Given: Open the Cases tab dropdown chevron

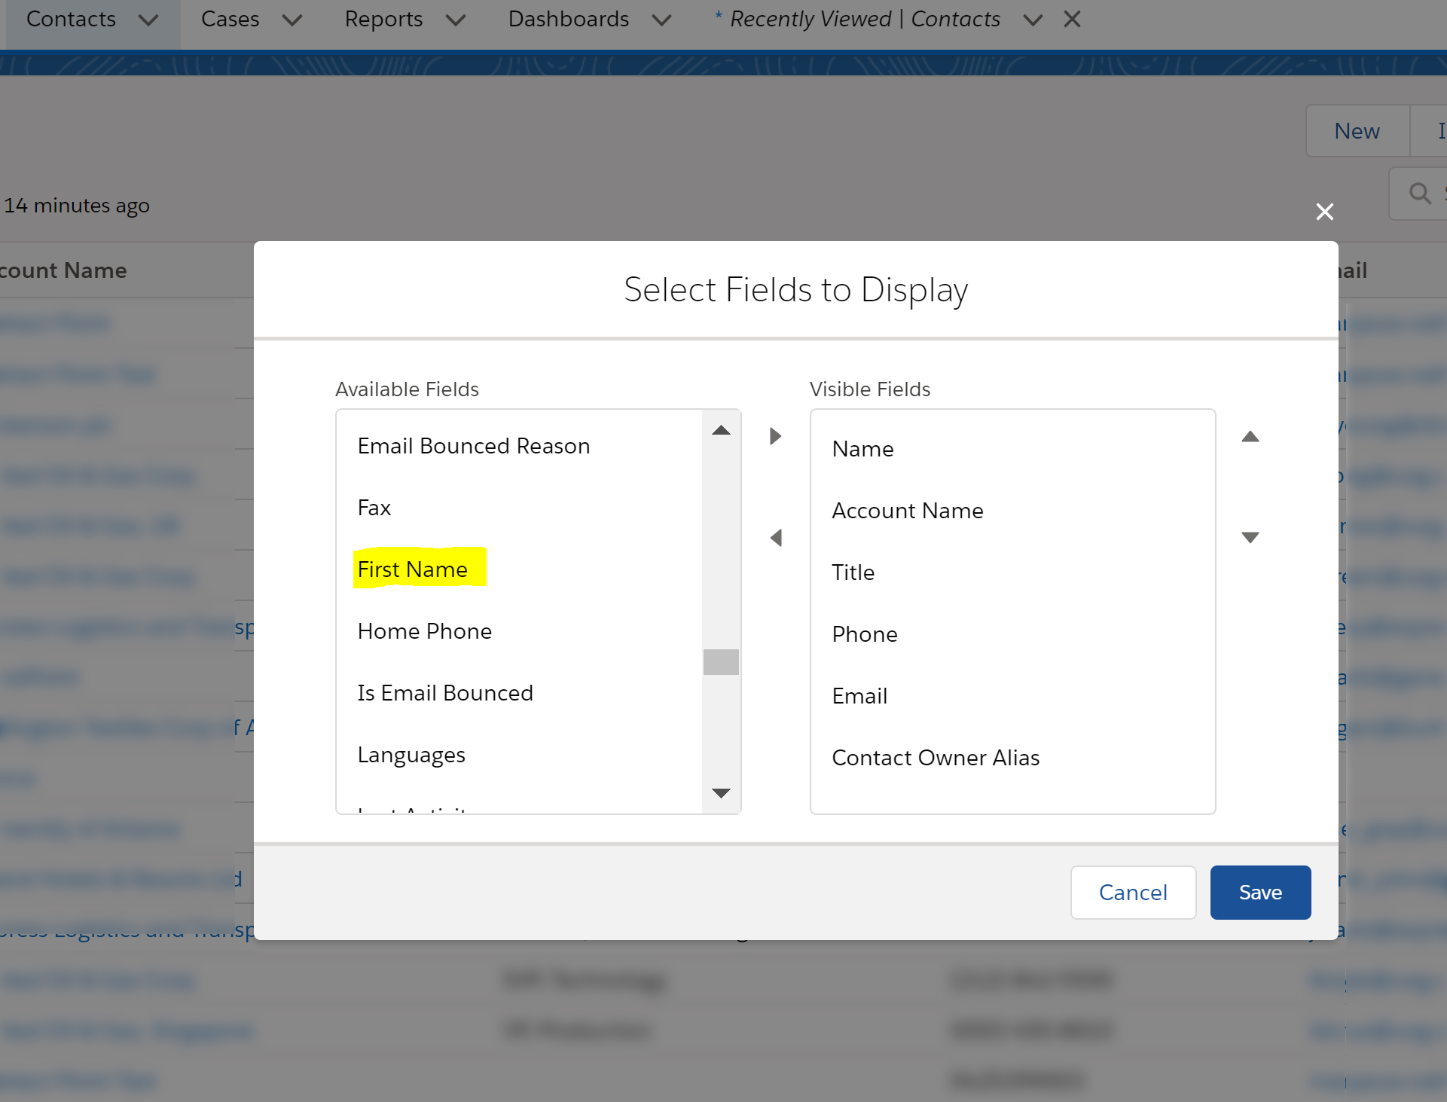Looking at the screenshot, I should point(292,20).
